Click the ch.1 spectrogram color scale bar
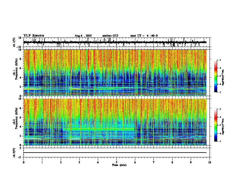236x182 pixels. [216, 76]
